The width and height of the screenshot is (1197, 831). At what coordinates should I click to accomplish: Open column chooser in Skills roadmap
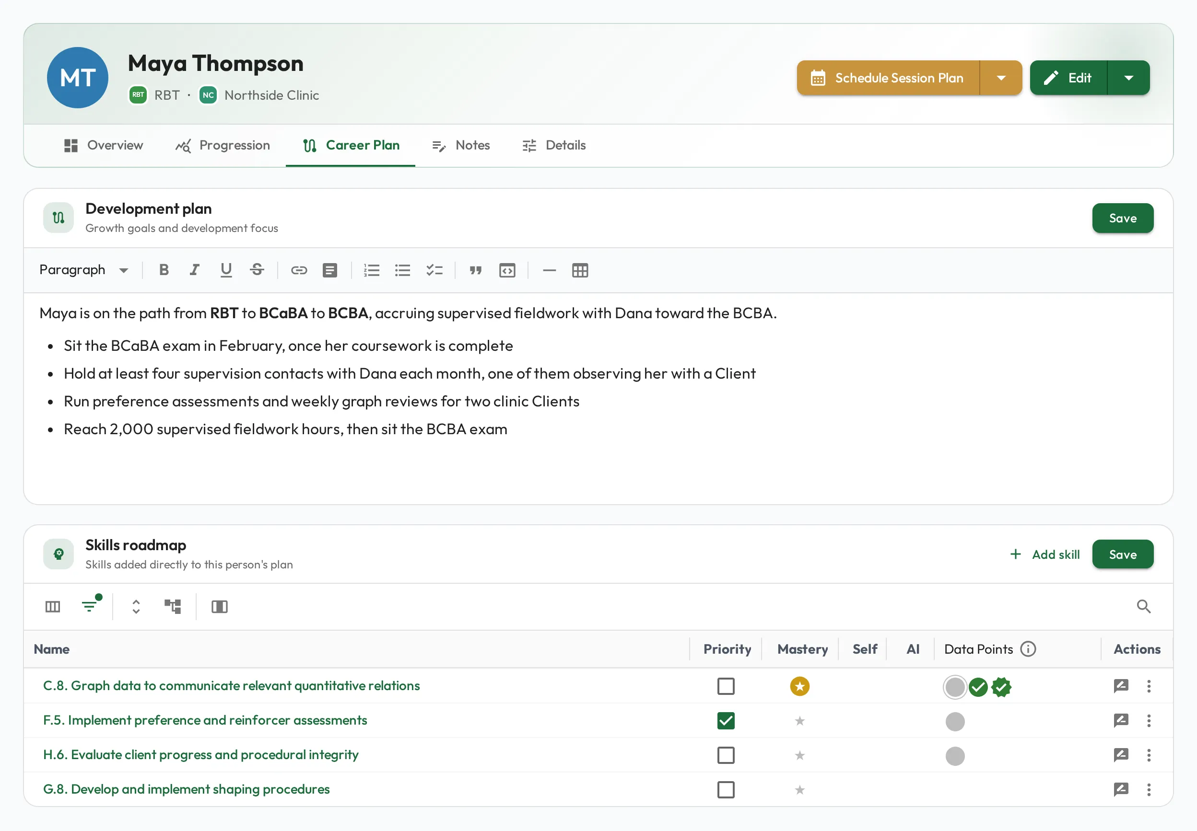(x=53, y=607)
